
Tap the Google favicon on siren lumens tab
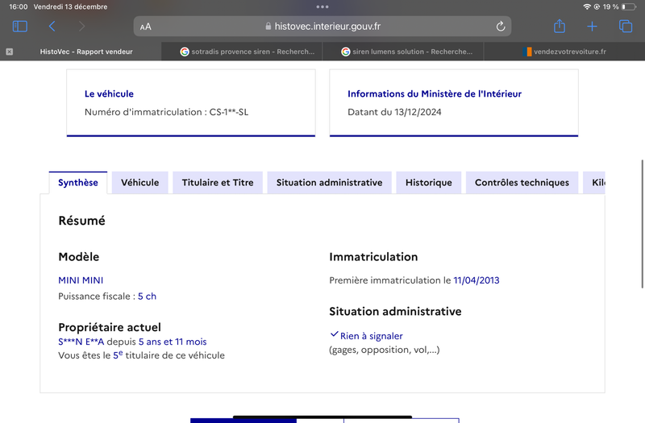click(x=346, y=52)
